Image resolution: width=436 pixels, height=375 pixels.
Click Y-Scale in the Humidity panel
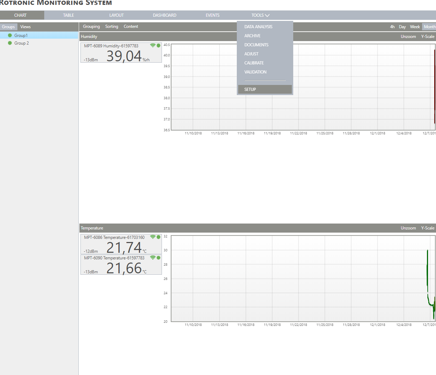coord(428,37)
